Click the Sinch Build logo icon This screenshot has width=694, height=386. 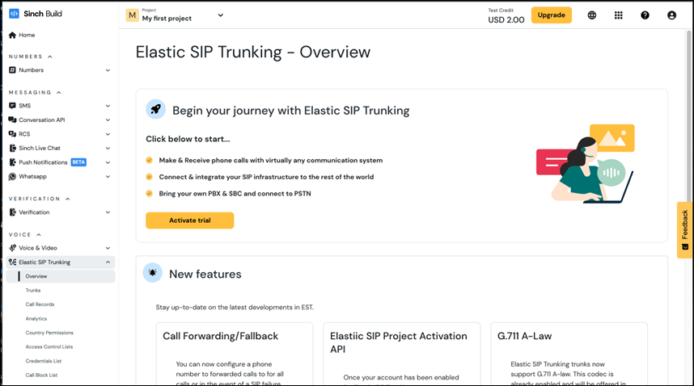click(x=14, y=14)
